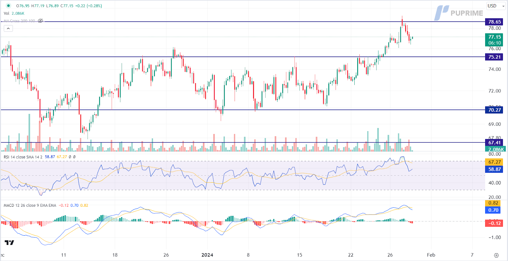Click the 2024 year label on time axis

207,255
